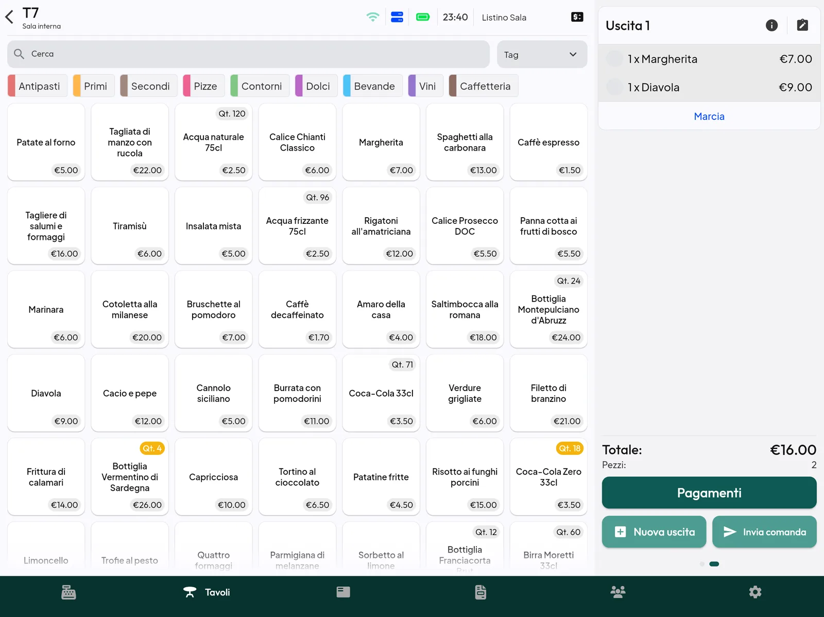Switch to the first page indicator dot
This screenshot has height=617, width=824.
(702, 564)
